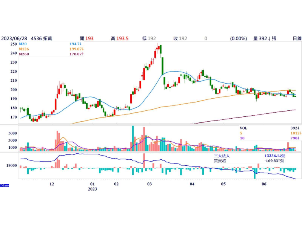Click the 三大法人 indicator label
The height and width of the screenshot is (226, 302).
click(222, 155)
